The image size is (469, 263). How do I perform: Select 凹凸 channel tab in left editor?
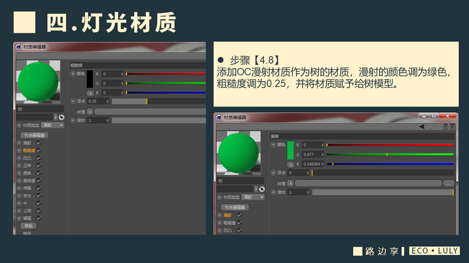pyautogui.click(x=27, y=157)
